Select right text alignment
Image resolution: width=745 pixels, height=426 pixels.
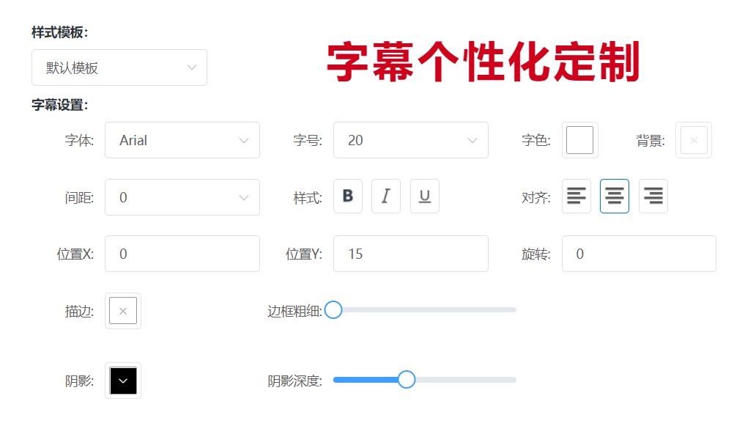[x=653, y=196]
